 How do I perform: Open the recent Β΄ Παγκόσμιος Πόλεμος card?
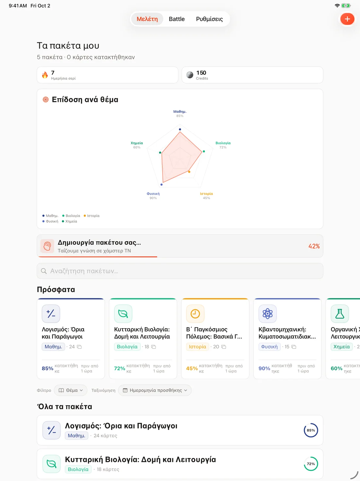215,338
